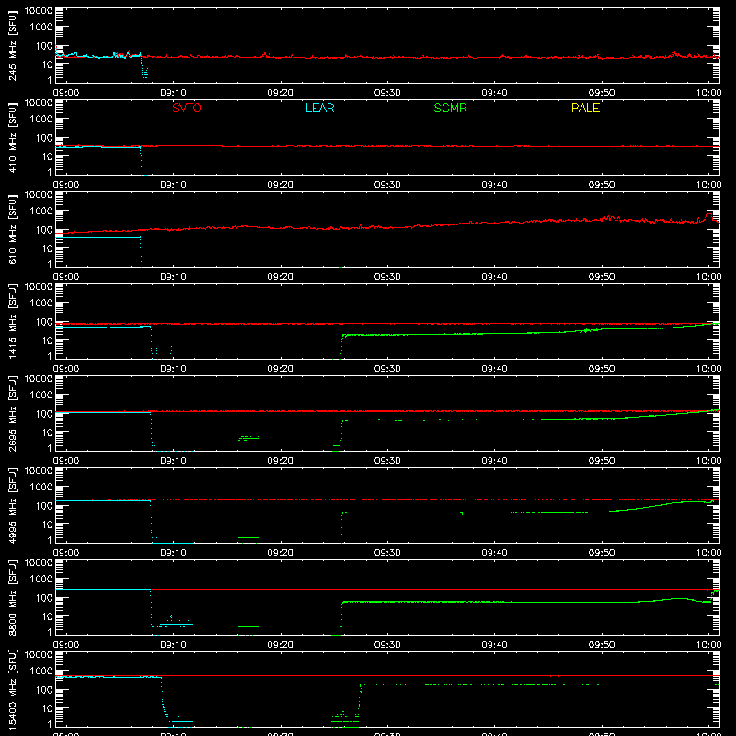Viewport: 736px width, 736px height.
Task: Click the 09:00 time label of the 8800 MHz panel
Action: coord(65,645)
